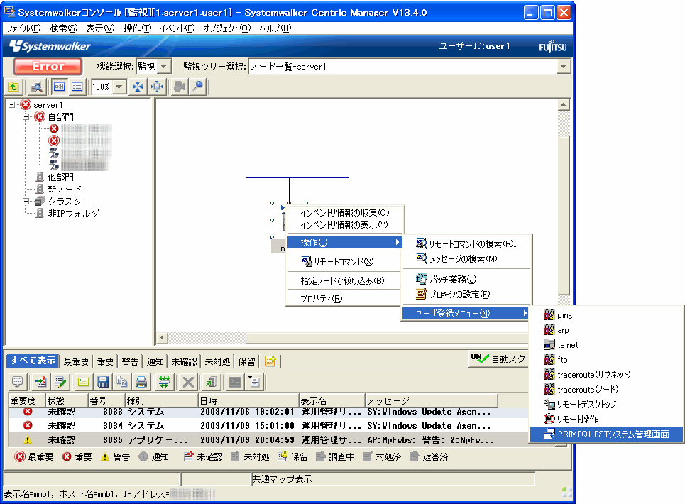Click the go-up-one-level toolbar icon
685x504 pixels.
[13, 87]
